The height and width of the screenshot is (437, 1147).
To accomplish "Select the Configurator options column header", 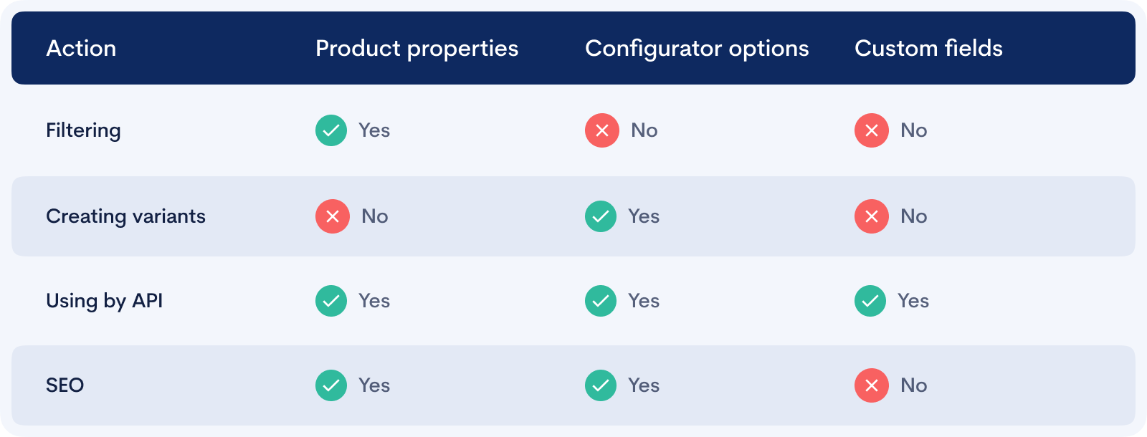I will click(697, 49).
